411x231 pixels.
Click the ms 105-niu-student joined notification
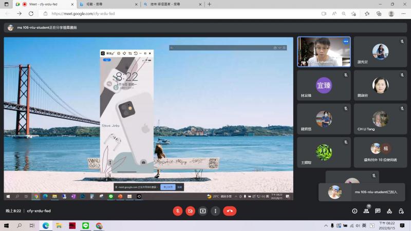coord(362,192)
